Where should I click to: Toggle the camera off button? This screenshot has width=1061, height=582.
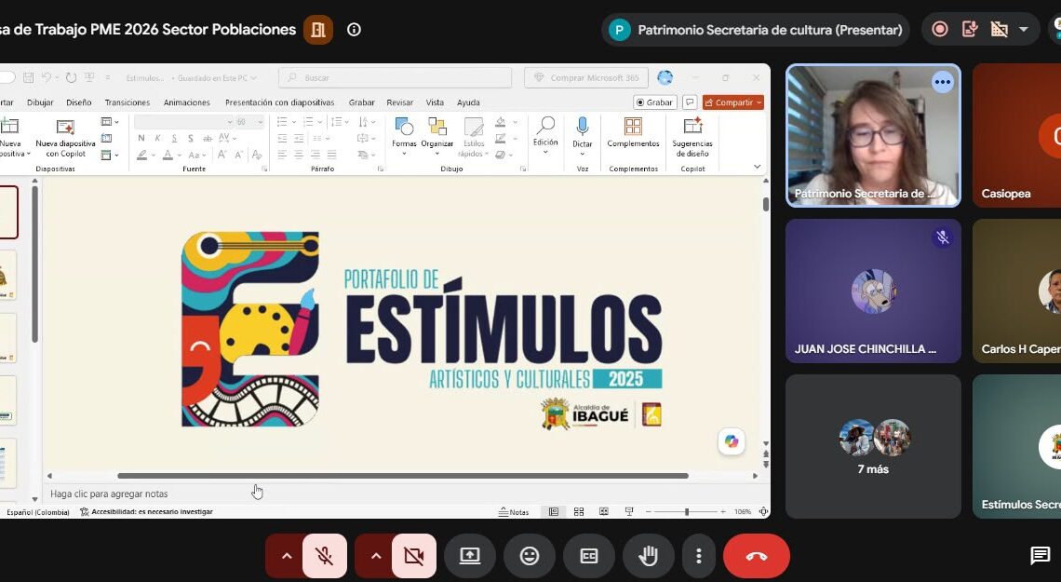tap(413, 556)
